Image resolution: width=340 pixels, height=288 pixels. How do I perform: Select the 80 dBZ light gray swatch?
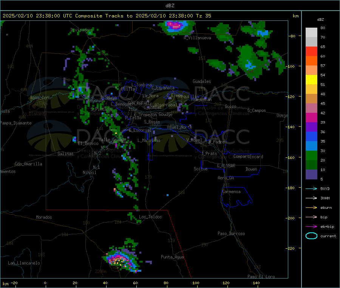tap(311, 33)
